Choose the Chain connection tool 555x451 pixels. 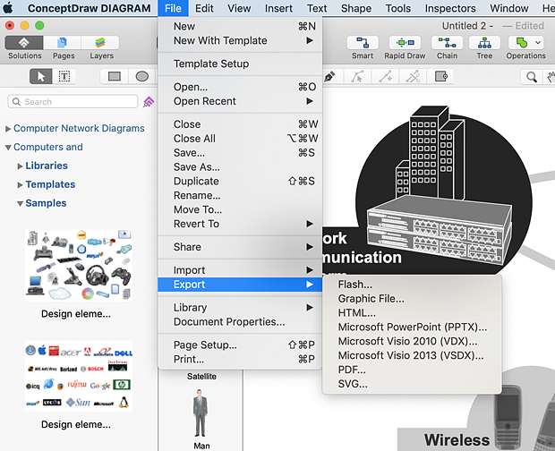click(447, 47)
